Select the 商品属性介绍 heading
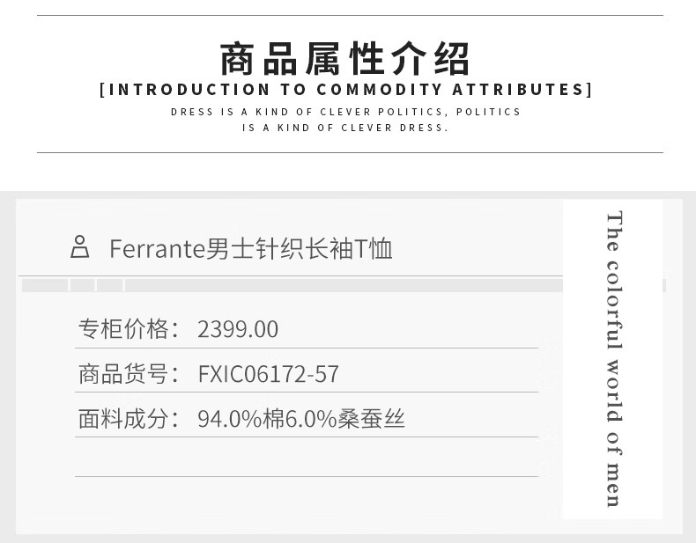 pyautogui.click(x=344, y=58)
